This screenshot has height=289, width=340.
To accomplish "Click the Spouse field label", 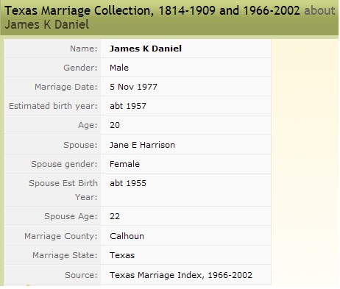I will point(80,145).
